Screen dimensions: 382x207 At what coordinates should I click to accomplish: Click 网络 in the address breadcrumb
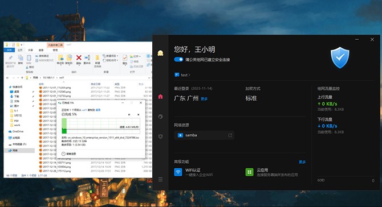[x=35, y=78]
